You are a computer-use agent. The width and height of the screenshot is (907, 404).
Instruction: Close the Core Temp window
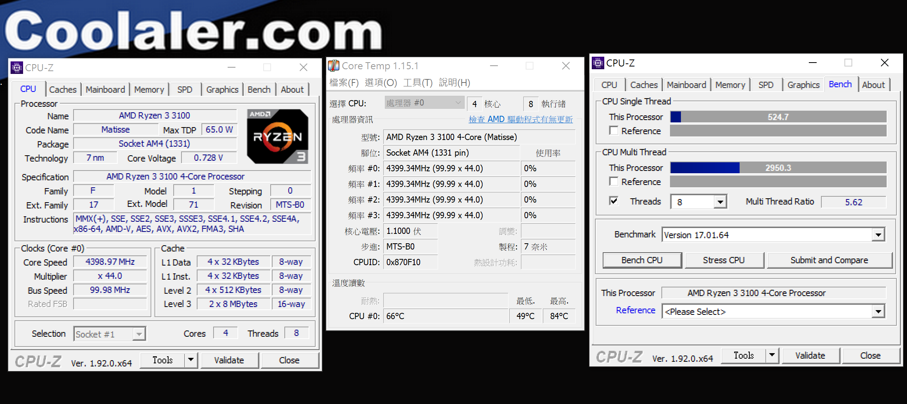pos(566,66)
